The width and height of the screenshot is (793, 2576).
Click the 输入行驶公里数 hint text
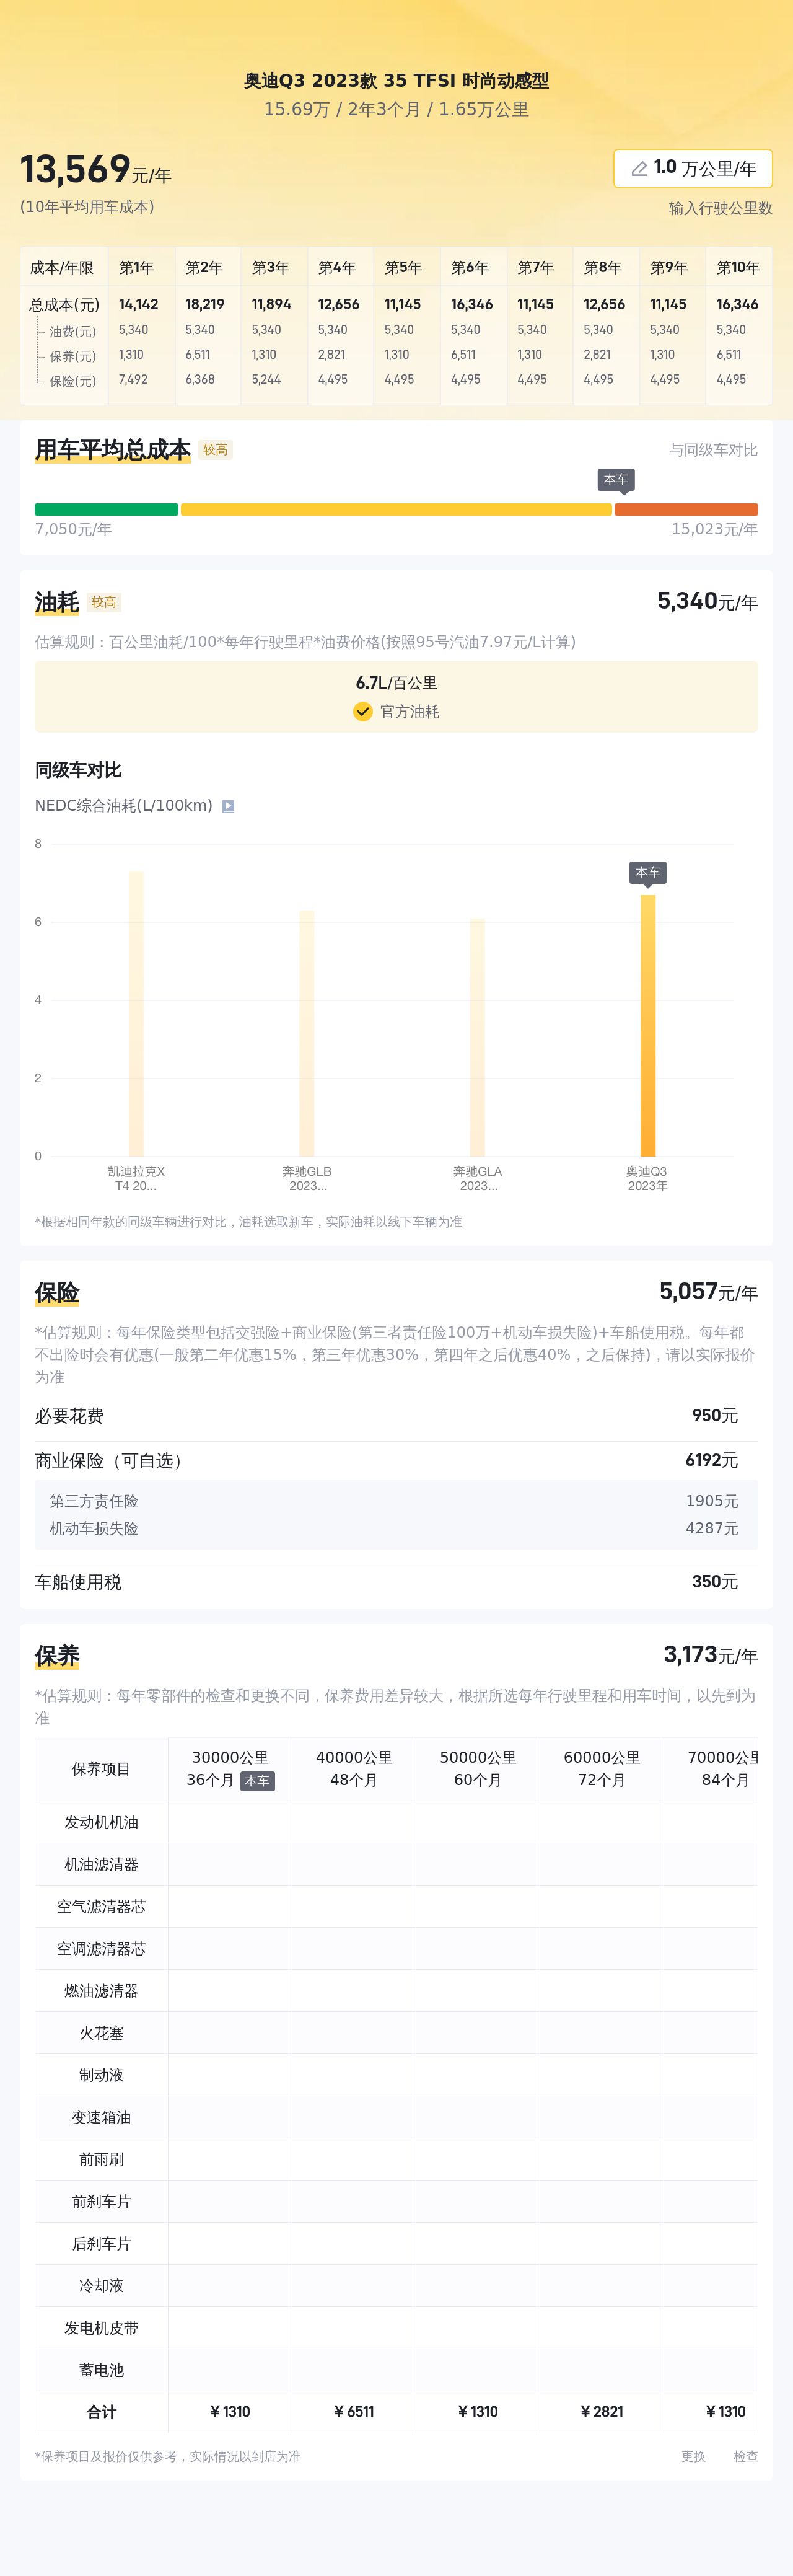[721, 208]
